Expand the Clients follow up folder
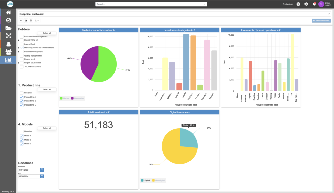Viewport: 334px width, 193px height. 19,40
